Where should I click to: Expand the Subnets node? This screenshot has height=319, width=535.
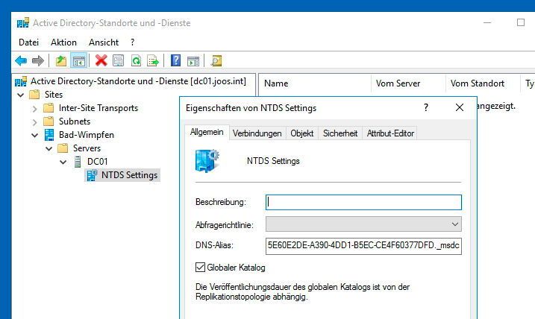click(x=34, y=122)
